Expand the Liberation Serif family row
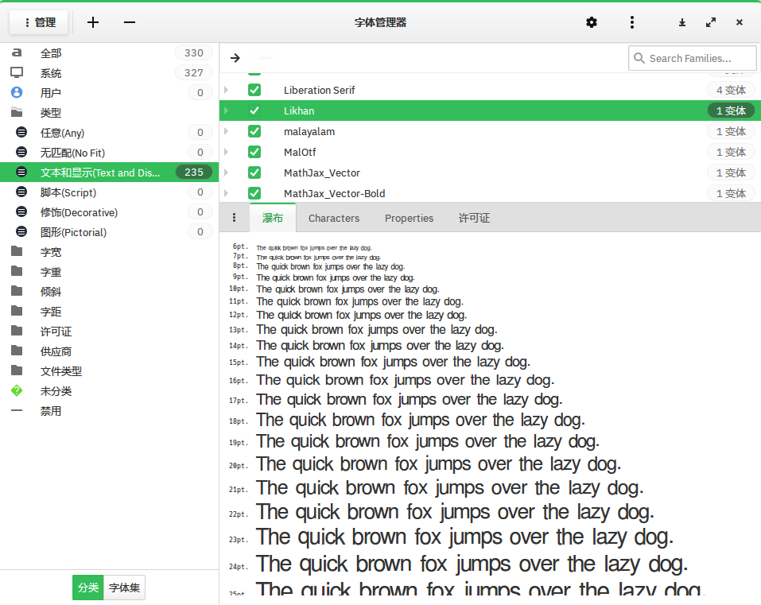This screenshot has width=761, height=605. pos(226,91)
